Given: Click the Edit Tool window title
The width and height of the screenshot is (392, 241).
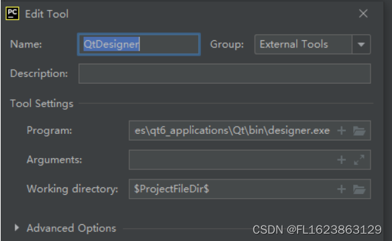Looking at the screenshot, I should pos(47,14).
